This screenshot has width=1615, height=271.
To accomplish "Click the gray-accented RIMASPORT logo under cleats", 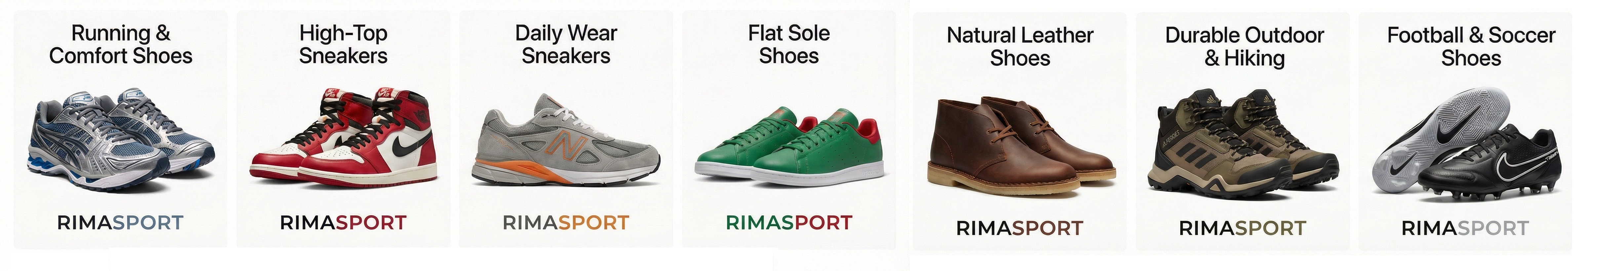I will tap(1465, 228).
